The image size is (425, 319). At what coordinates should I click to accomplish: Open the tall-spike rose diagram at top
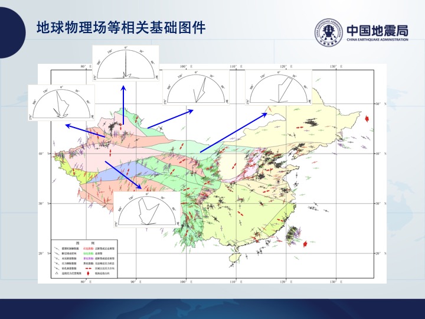(x=126, y=63)
